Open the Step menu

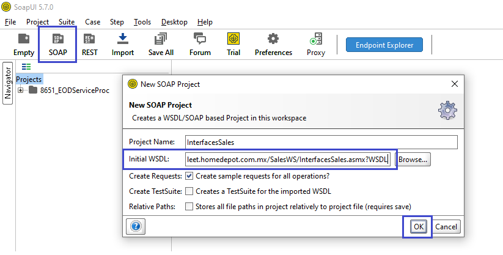[x=117, y=22]
